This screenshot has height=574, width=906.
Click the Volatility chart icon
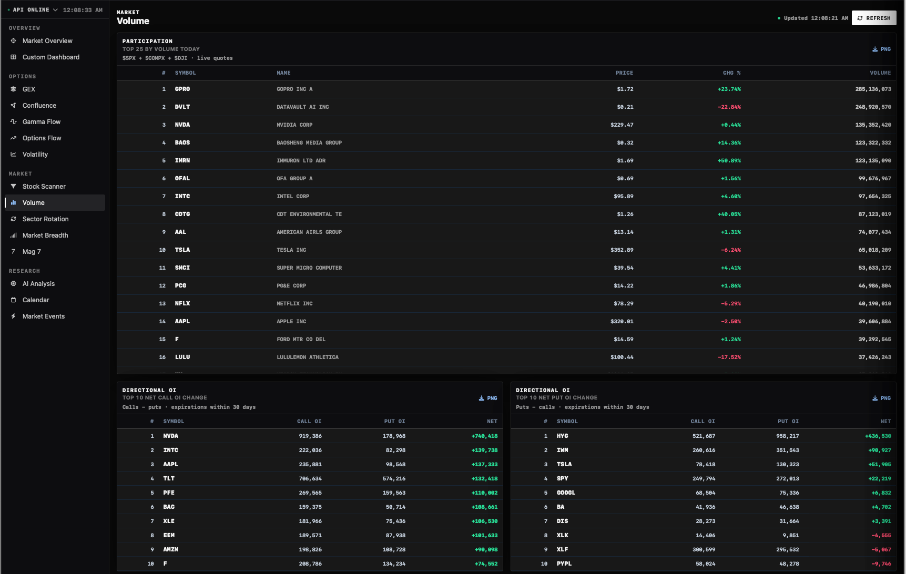coord(14,154)
